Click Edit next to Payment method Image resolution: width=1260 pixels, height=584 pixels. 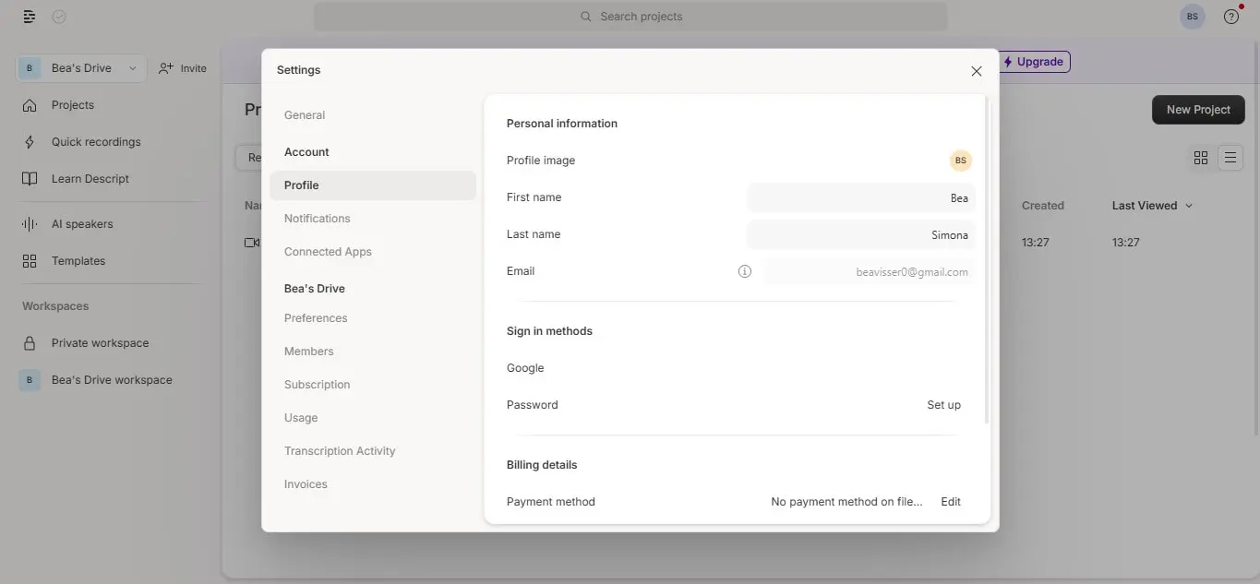click(951, 502)
